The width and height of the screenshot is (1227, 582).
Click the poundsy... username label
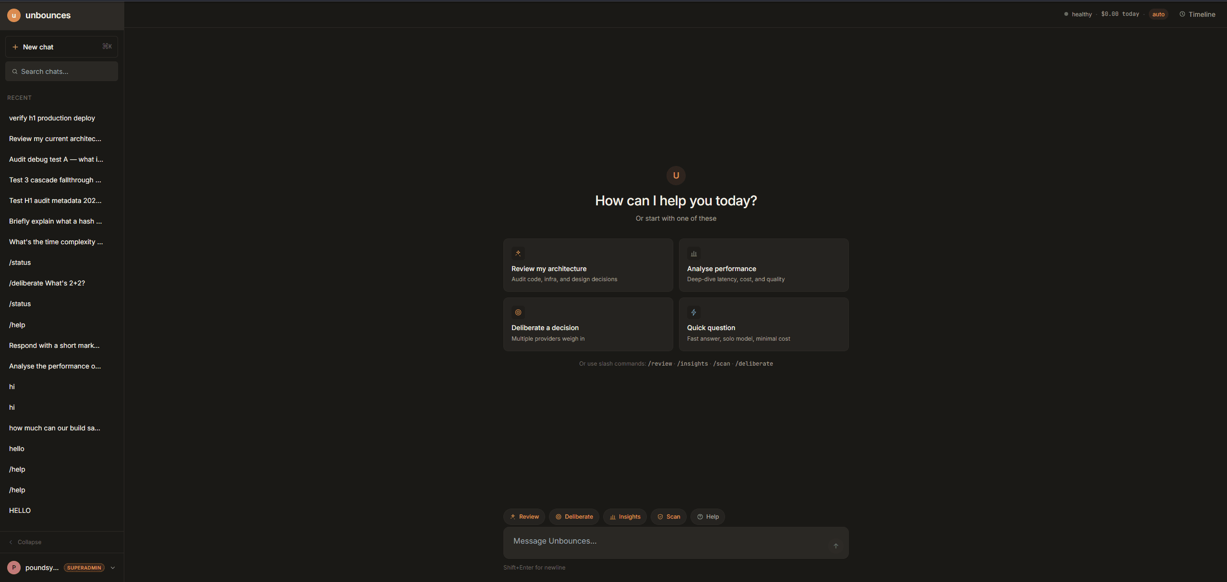(42, 568)
